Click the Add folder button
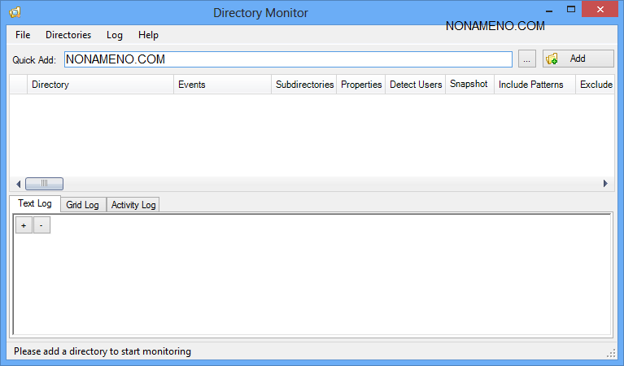Image resolution: width=624 pixels, height=366 pixels. [x=578, y=59]
